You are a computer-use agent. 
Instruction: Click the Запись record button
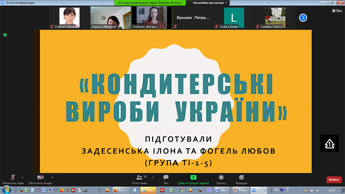click(x=221, y=179)
